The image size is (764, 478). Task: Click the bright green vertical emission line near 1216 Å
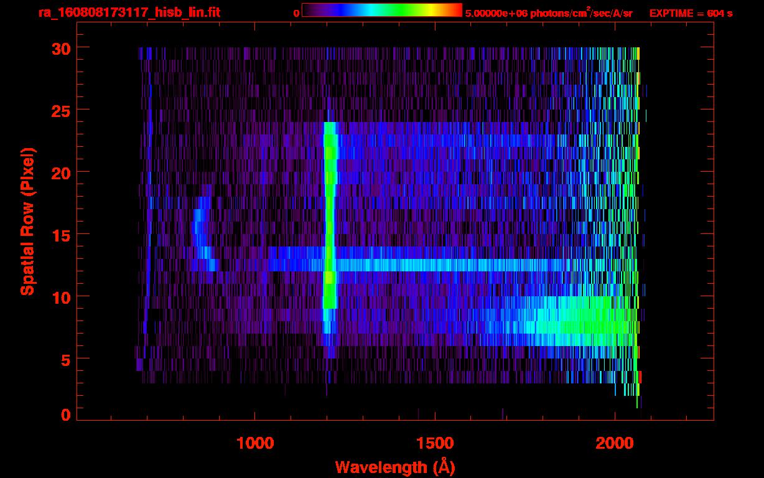pos(330,215)
